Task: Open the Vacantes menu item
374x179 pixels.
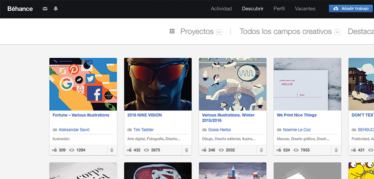Action: click(x=305, y=9)
